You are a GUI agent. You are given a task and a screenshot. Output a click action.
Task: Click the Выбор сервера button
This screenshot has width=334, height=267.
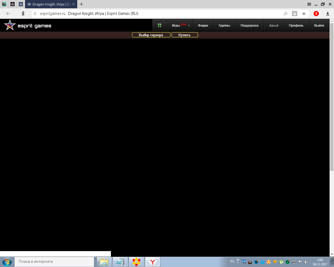(151, 35)
